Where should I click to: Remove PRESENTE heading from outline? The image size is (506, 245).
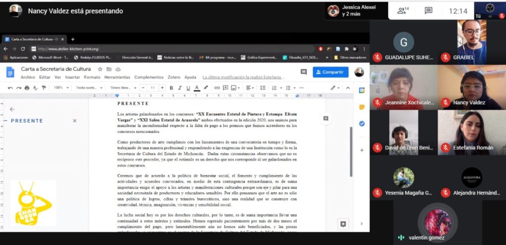[x=75, y=121]
